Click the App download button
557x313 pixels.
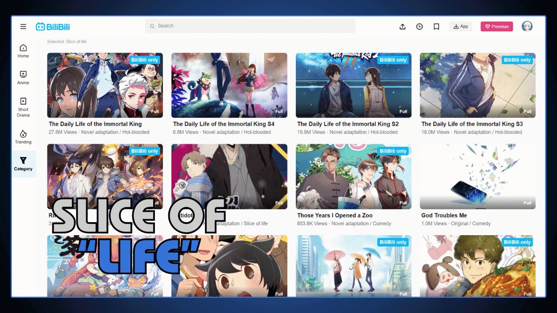point(460,27)
